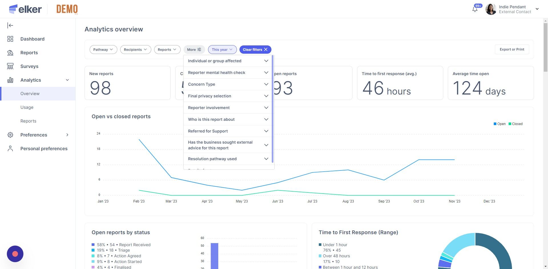Click Report Received legend color swatch
548x269 pixels.
[x=93, y=245]
